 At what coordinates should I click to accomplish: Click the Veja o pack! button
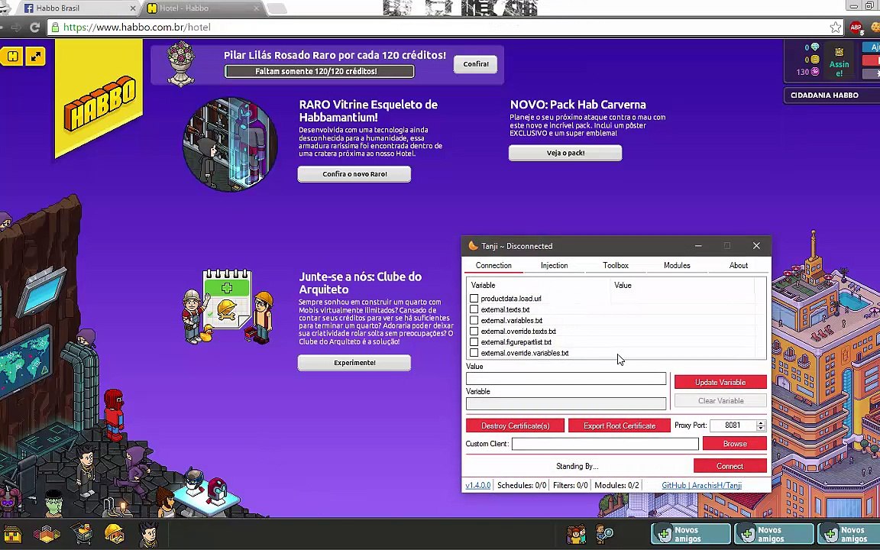point(566,153)
